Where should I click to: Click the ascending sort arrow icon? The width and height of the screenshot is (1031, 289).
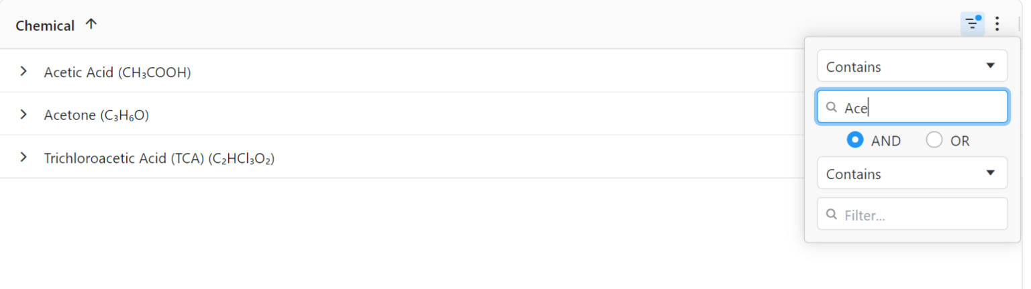point(91,24)
